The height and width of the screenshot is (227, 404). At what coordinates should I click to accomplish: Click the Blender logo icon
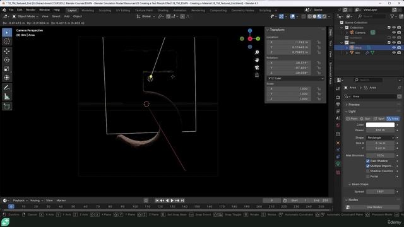4,10
